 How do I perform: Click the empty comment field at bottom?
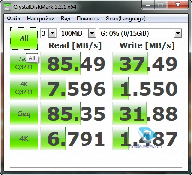96,161
